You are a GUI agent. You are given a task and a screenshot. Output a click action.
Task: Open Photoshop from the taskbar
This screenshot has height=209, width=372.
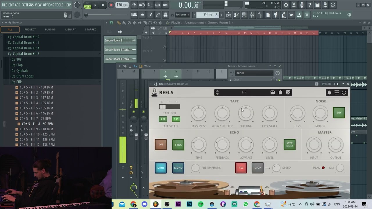coord(189,204)
